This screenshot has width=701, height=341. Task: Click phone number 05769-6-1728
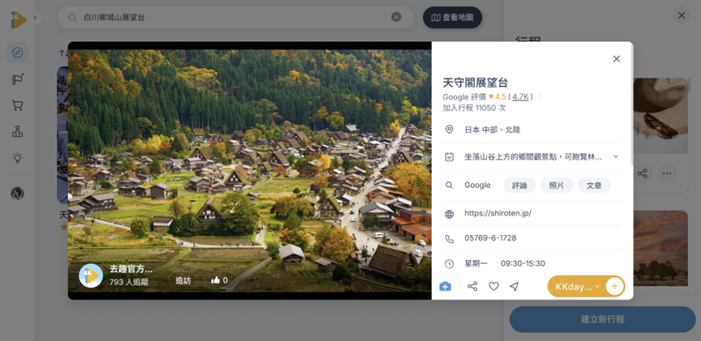click(x=490, y=238)
